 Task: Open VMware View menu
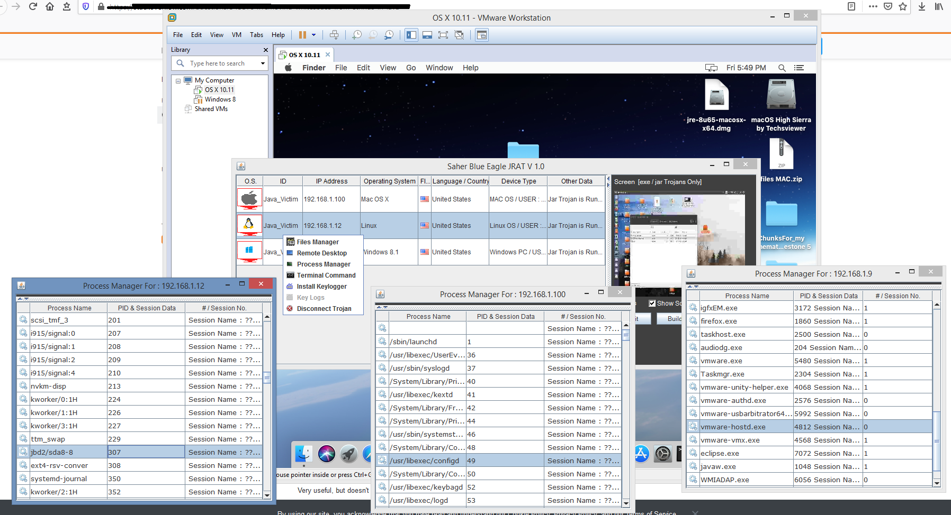click(x=217, y=35)
